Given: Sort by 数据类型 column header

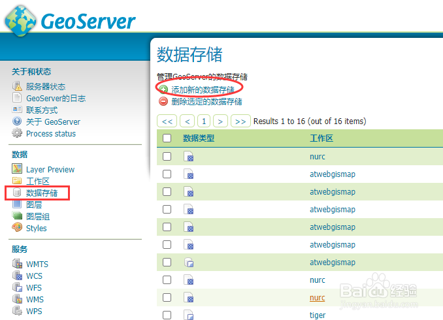Looking at the screenshot, I should [x=199, y=138].
